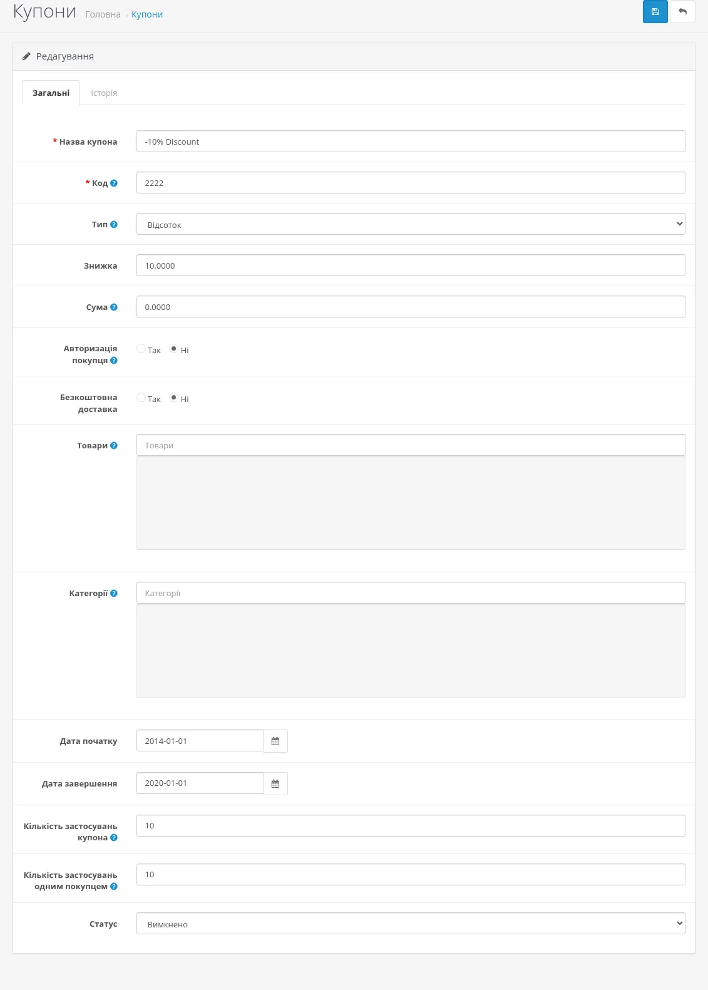Click the help icon next to Категорії

click(x=114, y=593)
